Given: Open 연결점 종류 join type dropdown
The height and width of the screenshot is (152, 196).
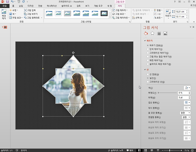Looking at the screenshot, I should coord(186,117).
